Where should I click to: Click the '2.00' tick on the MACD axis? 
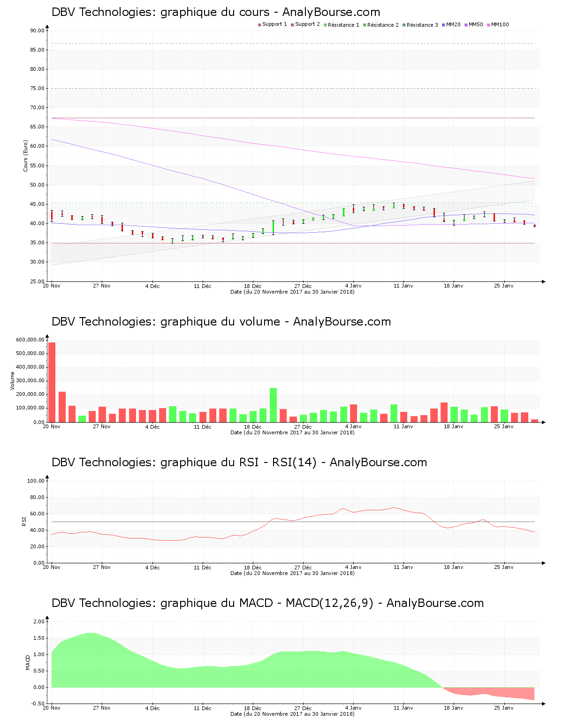click(39, 621)
